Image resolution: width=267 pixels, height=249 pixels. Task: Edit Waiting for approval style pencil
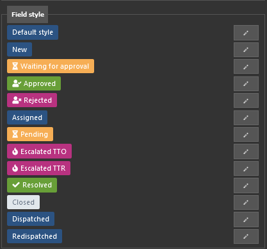pyautogui.click(x=246, y=67)
